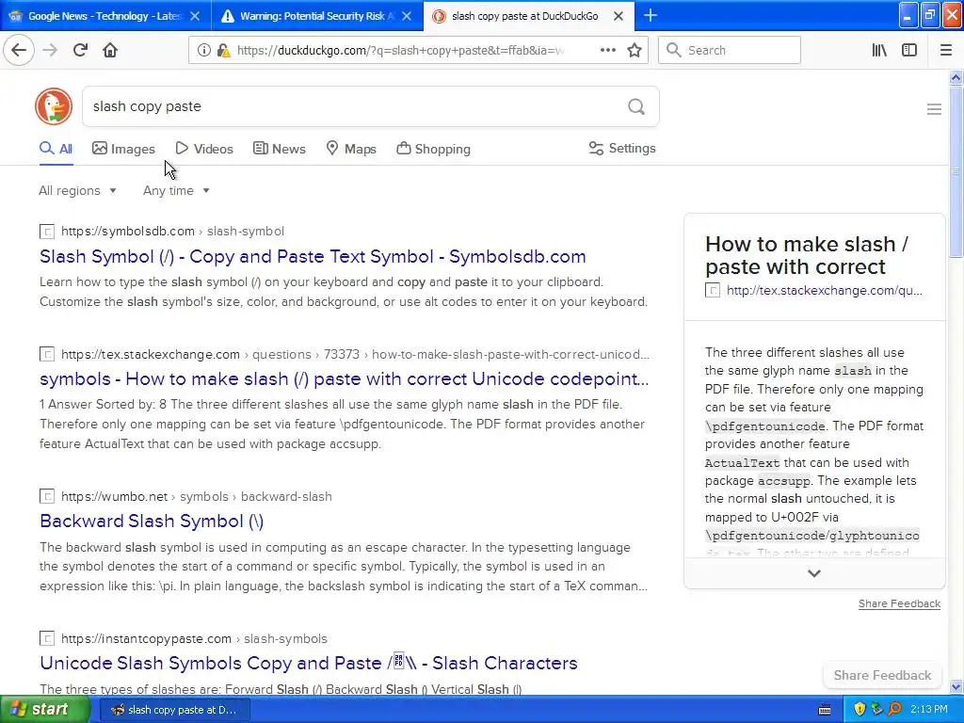Click the forward navigation arrow

(x=51, y=50)
